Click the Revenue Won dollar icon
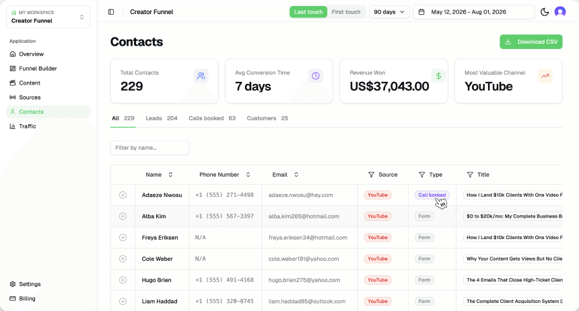 pos(438,76)
